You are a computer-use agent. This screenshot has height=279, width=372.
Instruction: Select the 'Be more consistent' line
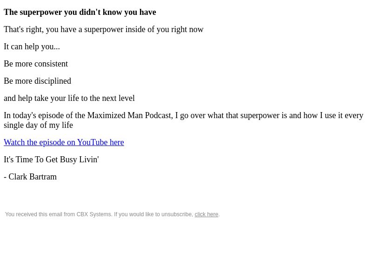[x=36, y=64]
